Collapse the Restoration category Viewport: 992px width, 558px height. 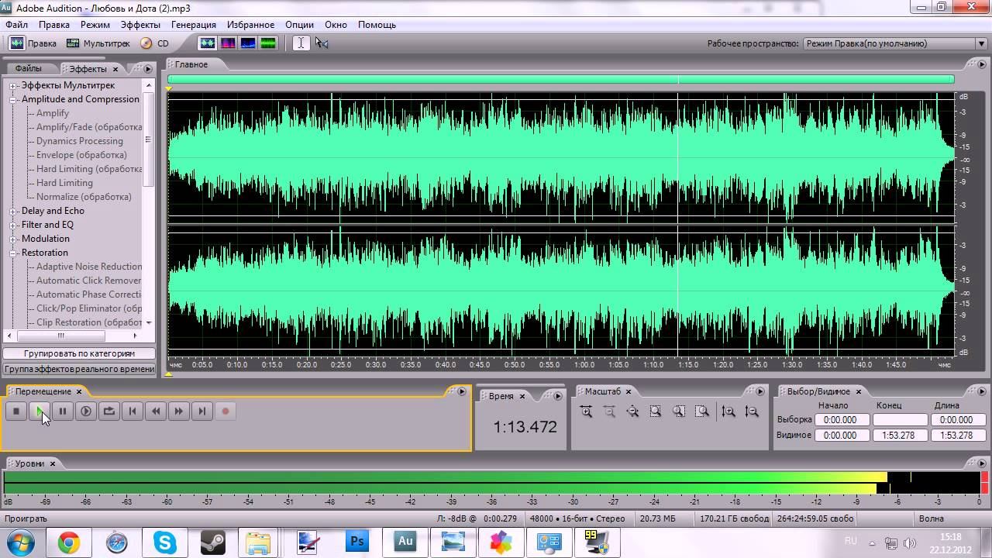pos(13,253)
